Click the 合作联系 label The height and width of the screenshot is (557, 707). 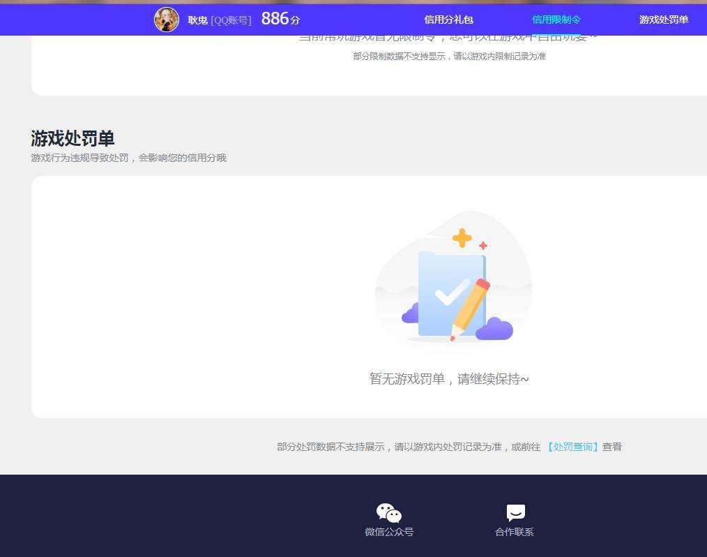pos(515,532)
